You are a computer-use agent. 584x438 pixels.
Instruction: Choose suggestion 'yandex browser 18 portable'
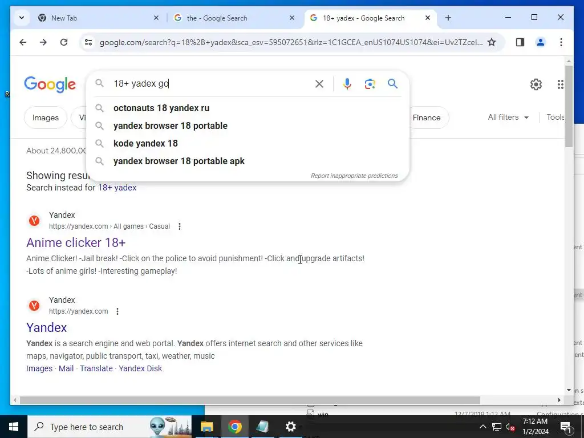click(248, 126)
